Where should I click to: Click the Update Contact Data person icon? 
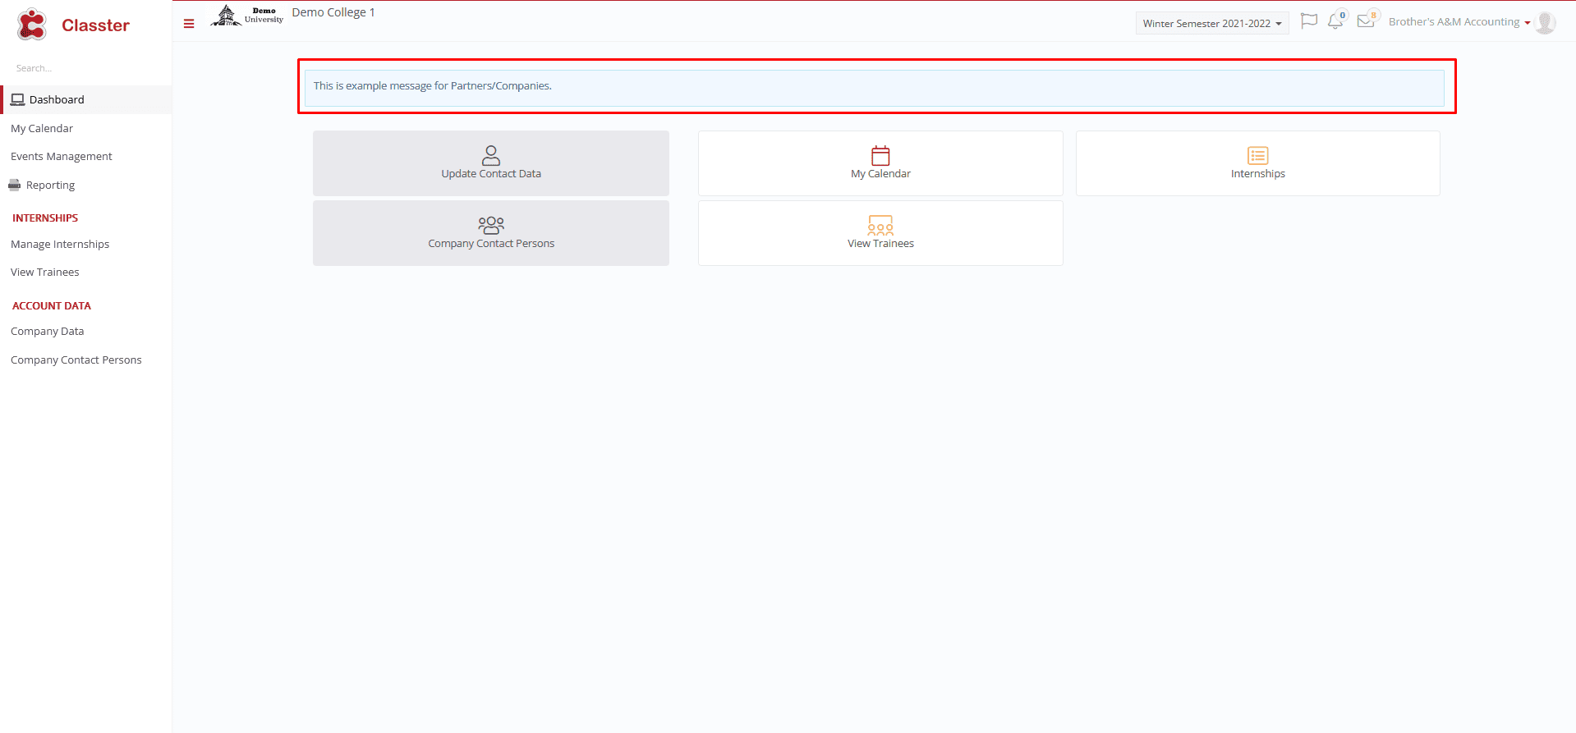pyautogui.click(x=491, y=155)
